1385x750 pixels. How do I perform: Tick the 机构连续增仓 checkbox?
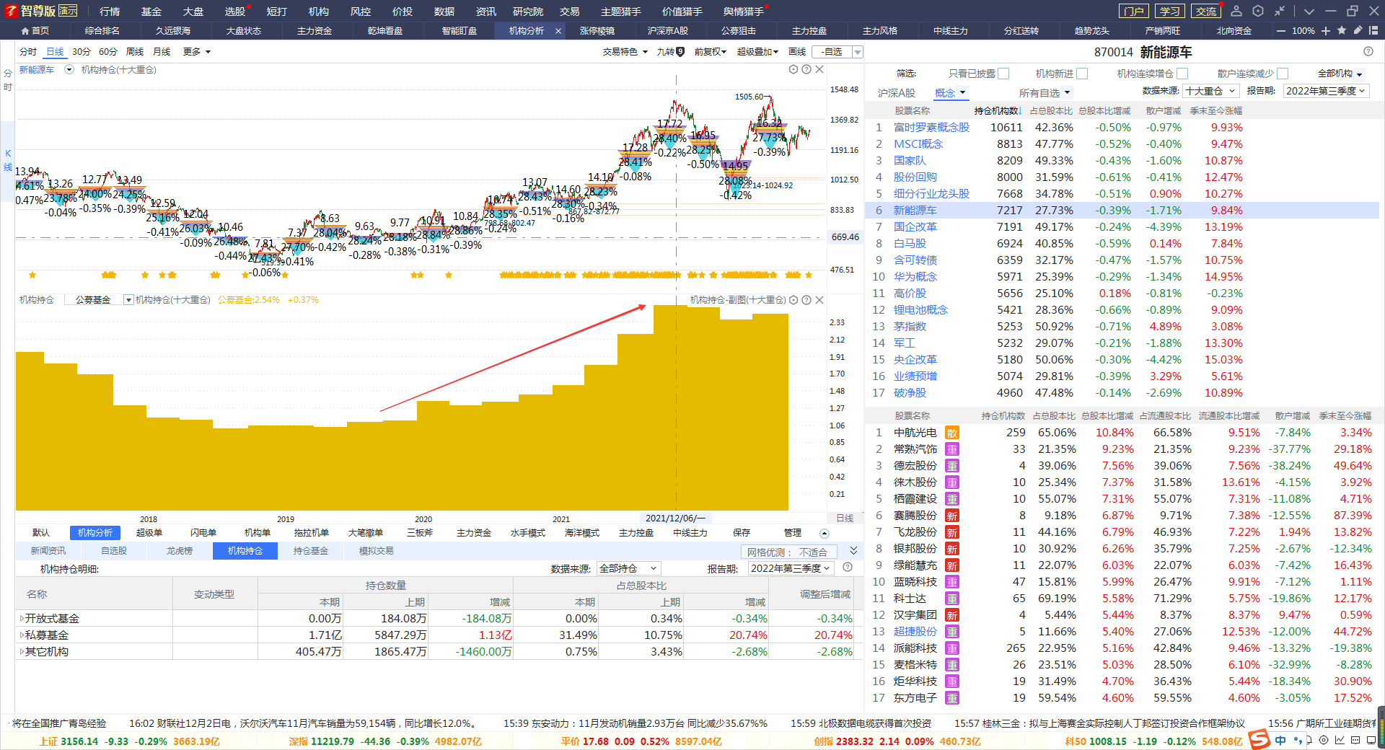coord(1182,74)
